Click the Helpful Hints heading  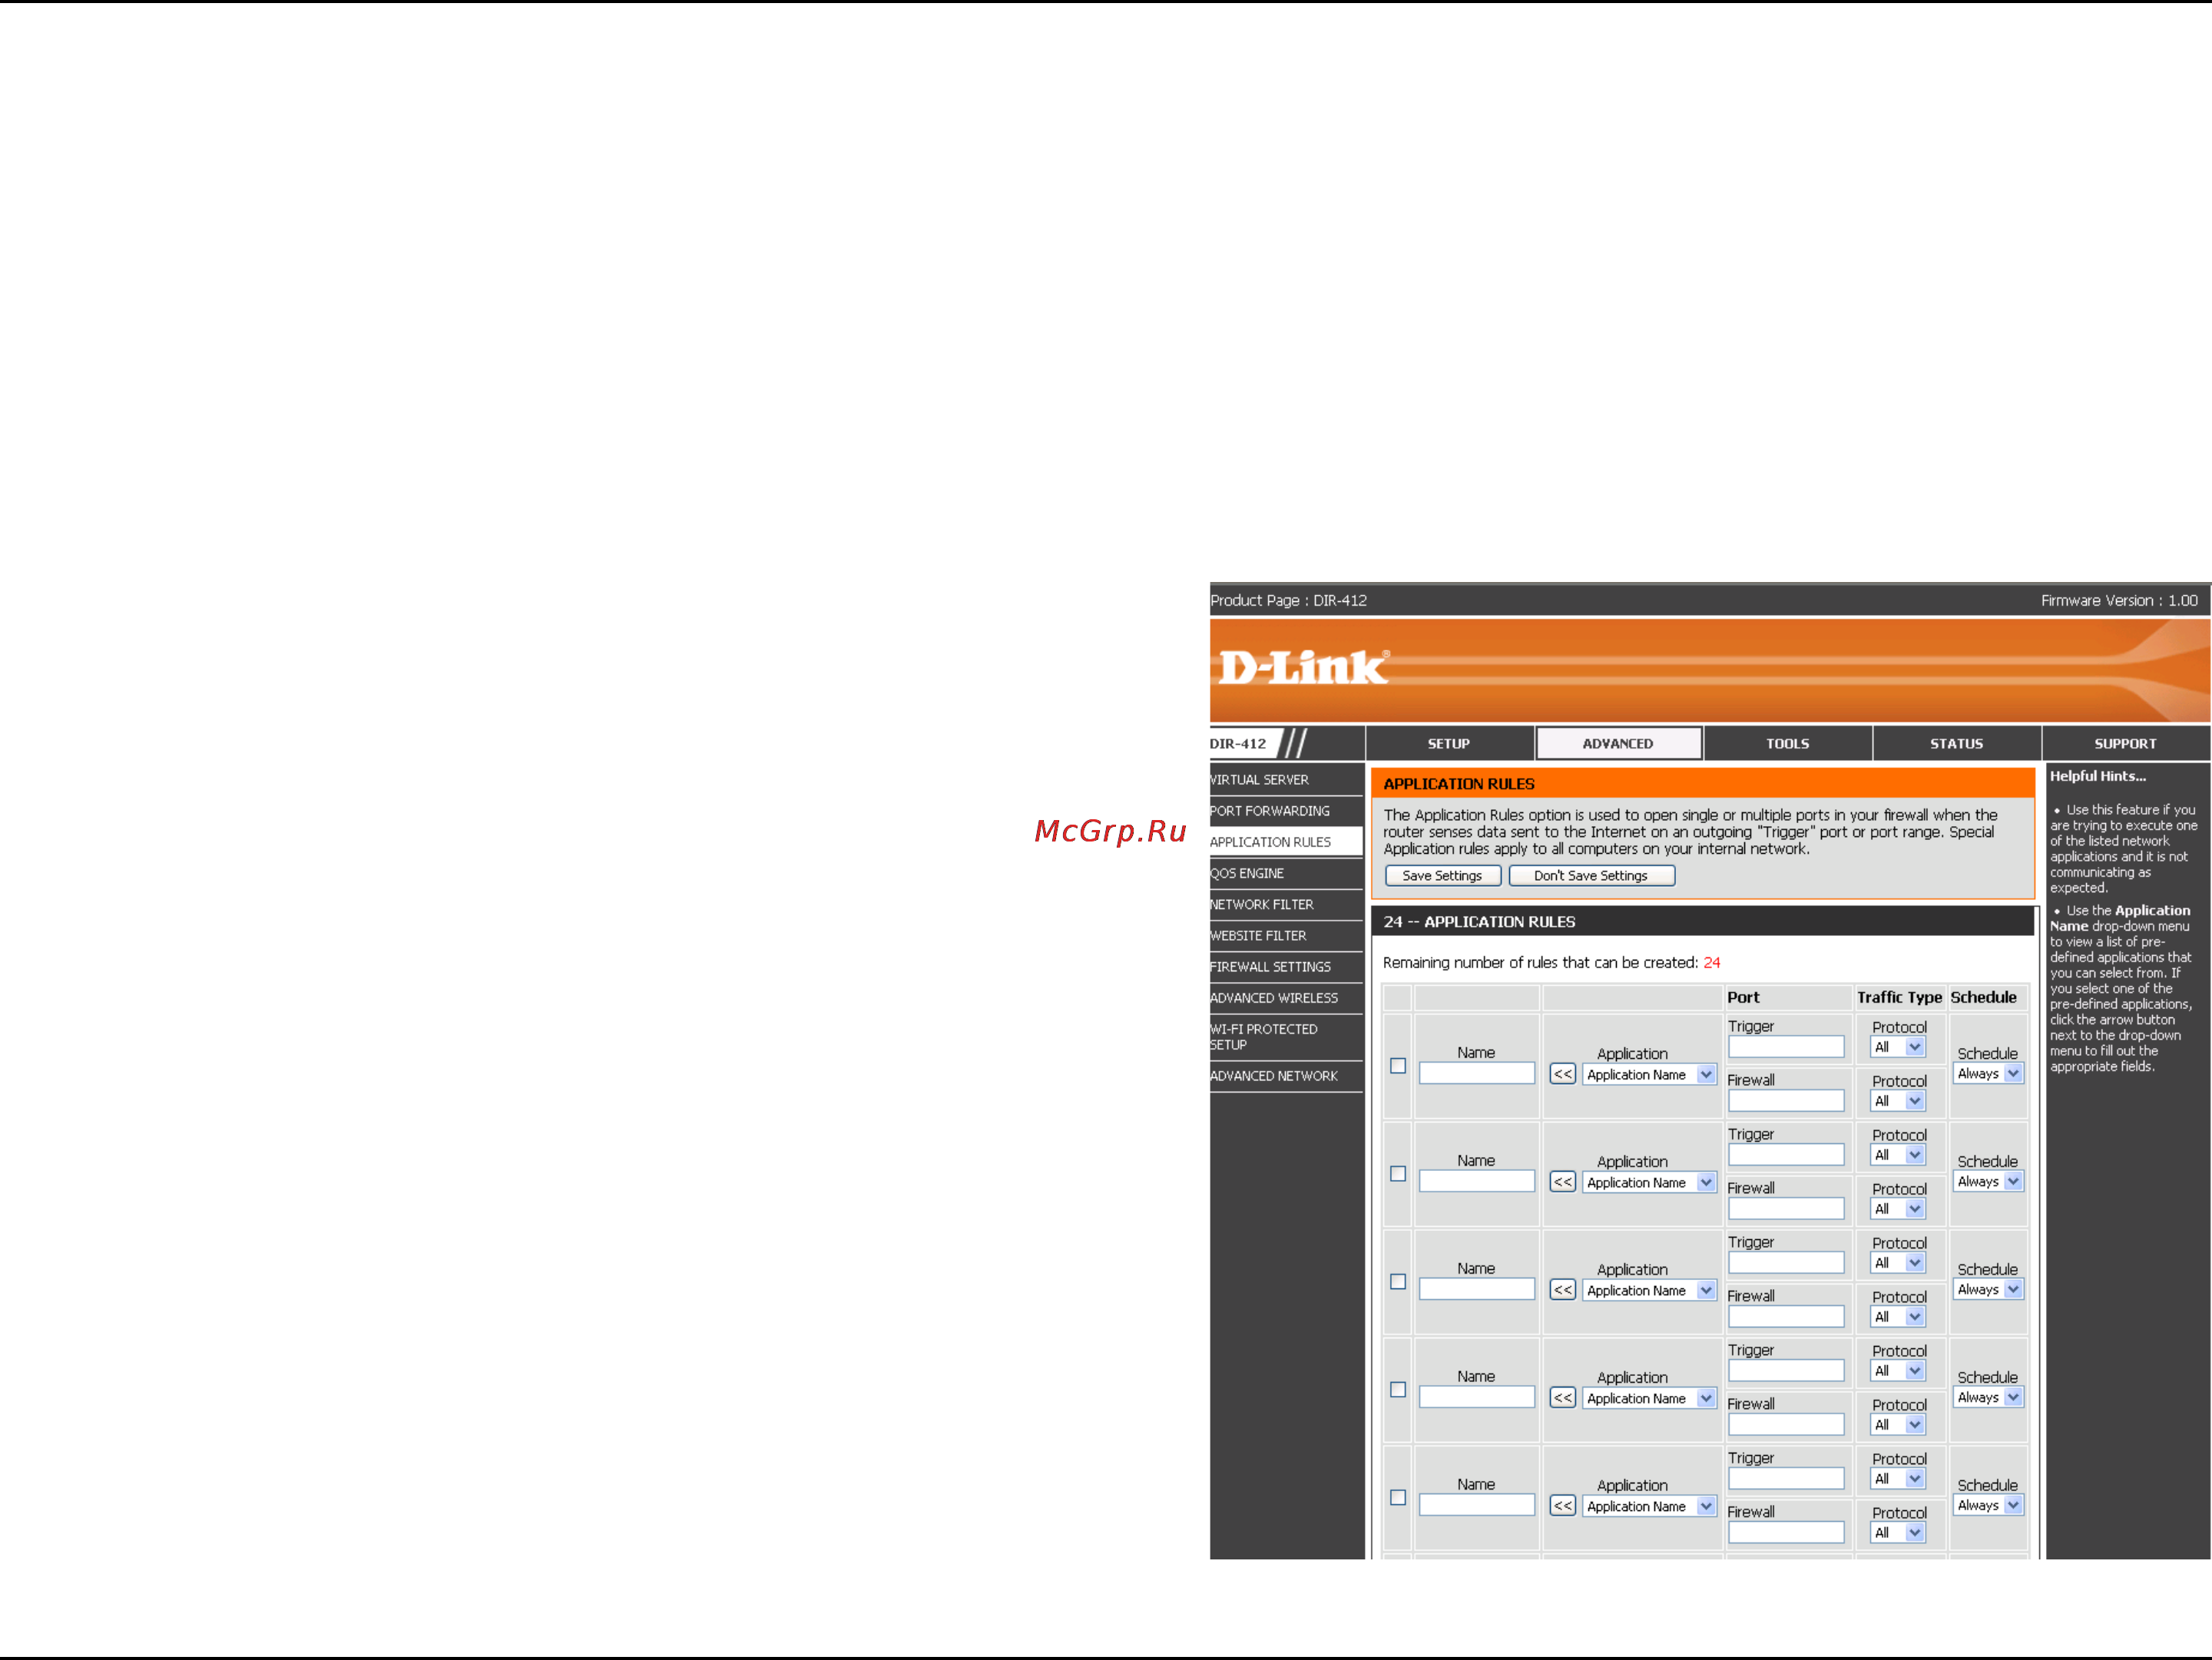pyautogui.click(x=2098, y=776)
